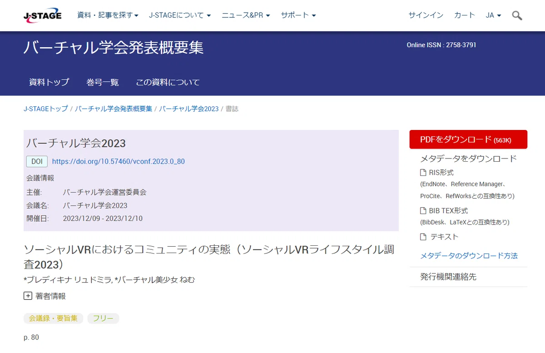The width and height of the screenshot is (545, 353).
Task: Open メタデータのダウンロード方法 link
Action: click(469, 256)
